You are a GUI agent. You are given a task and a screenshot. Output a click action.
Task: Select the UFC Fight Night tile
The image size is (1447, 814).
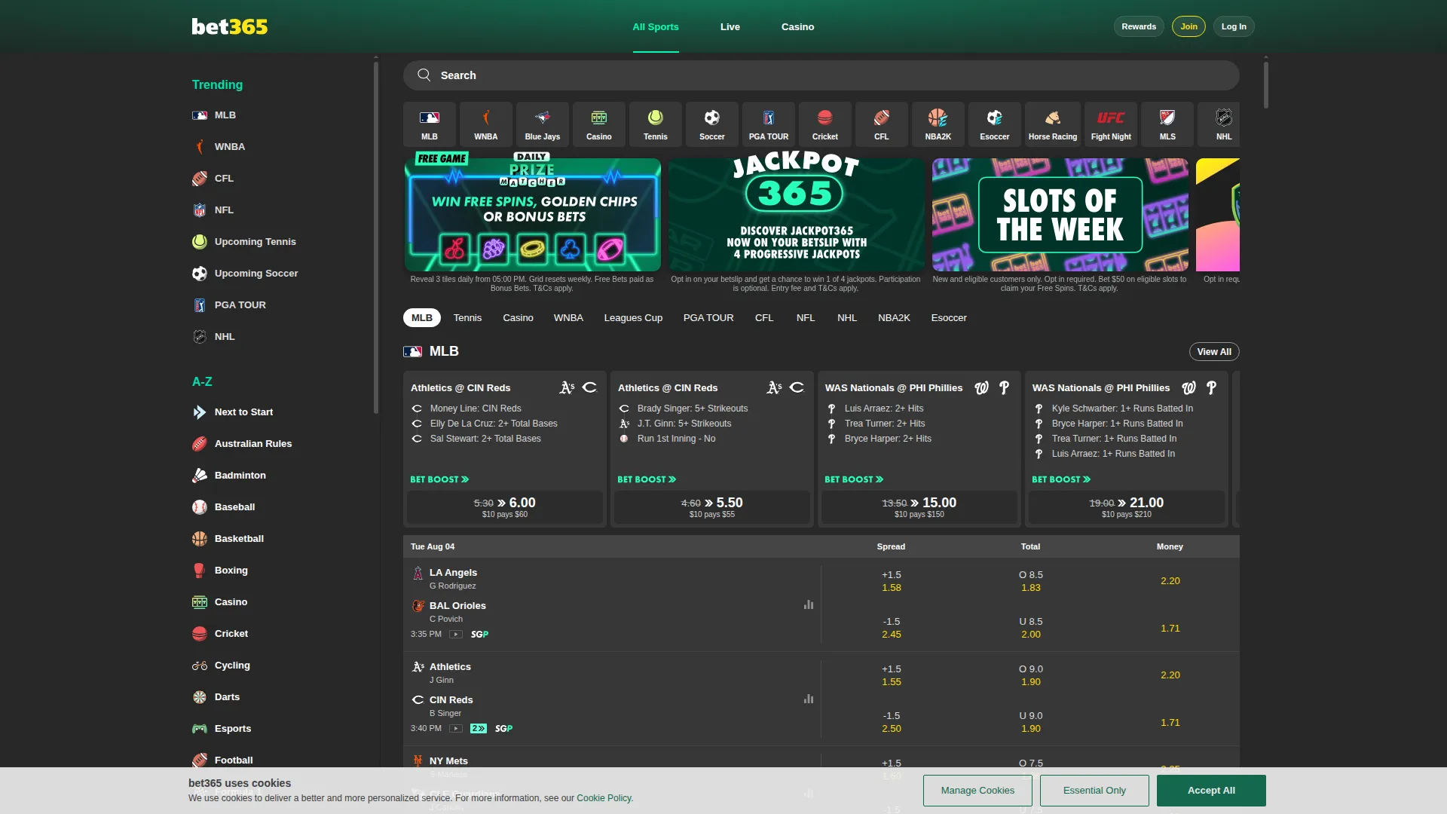tap(1111, 124)
